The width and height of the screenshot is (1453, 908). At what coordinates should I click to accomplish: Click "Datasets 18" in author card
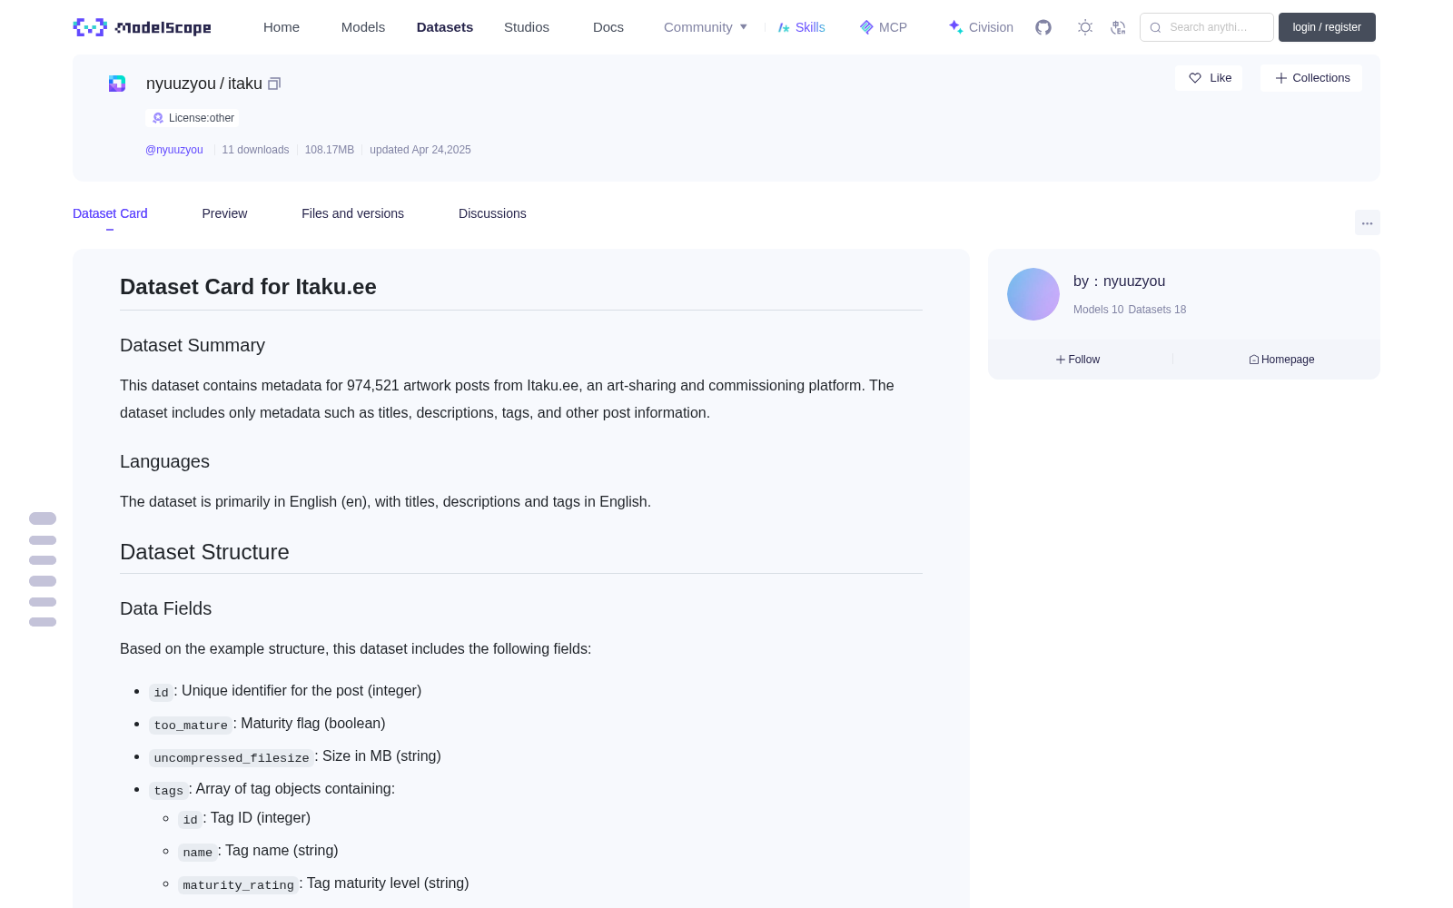click(1157, 310)
